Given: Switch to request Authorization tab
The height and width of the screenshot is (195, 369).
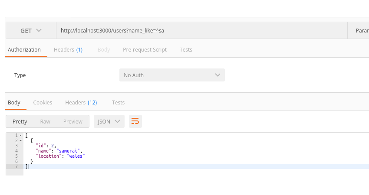Looking at the screenshot, I should (24, 50).
